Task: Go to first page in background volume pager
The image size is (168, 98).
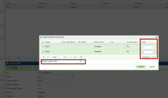Action: (x=8, y=58)
